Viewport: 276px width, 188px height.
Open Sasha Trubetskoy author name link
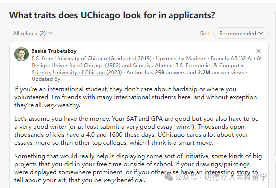(x=54, y=51)
